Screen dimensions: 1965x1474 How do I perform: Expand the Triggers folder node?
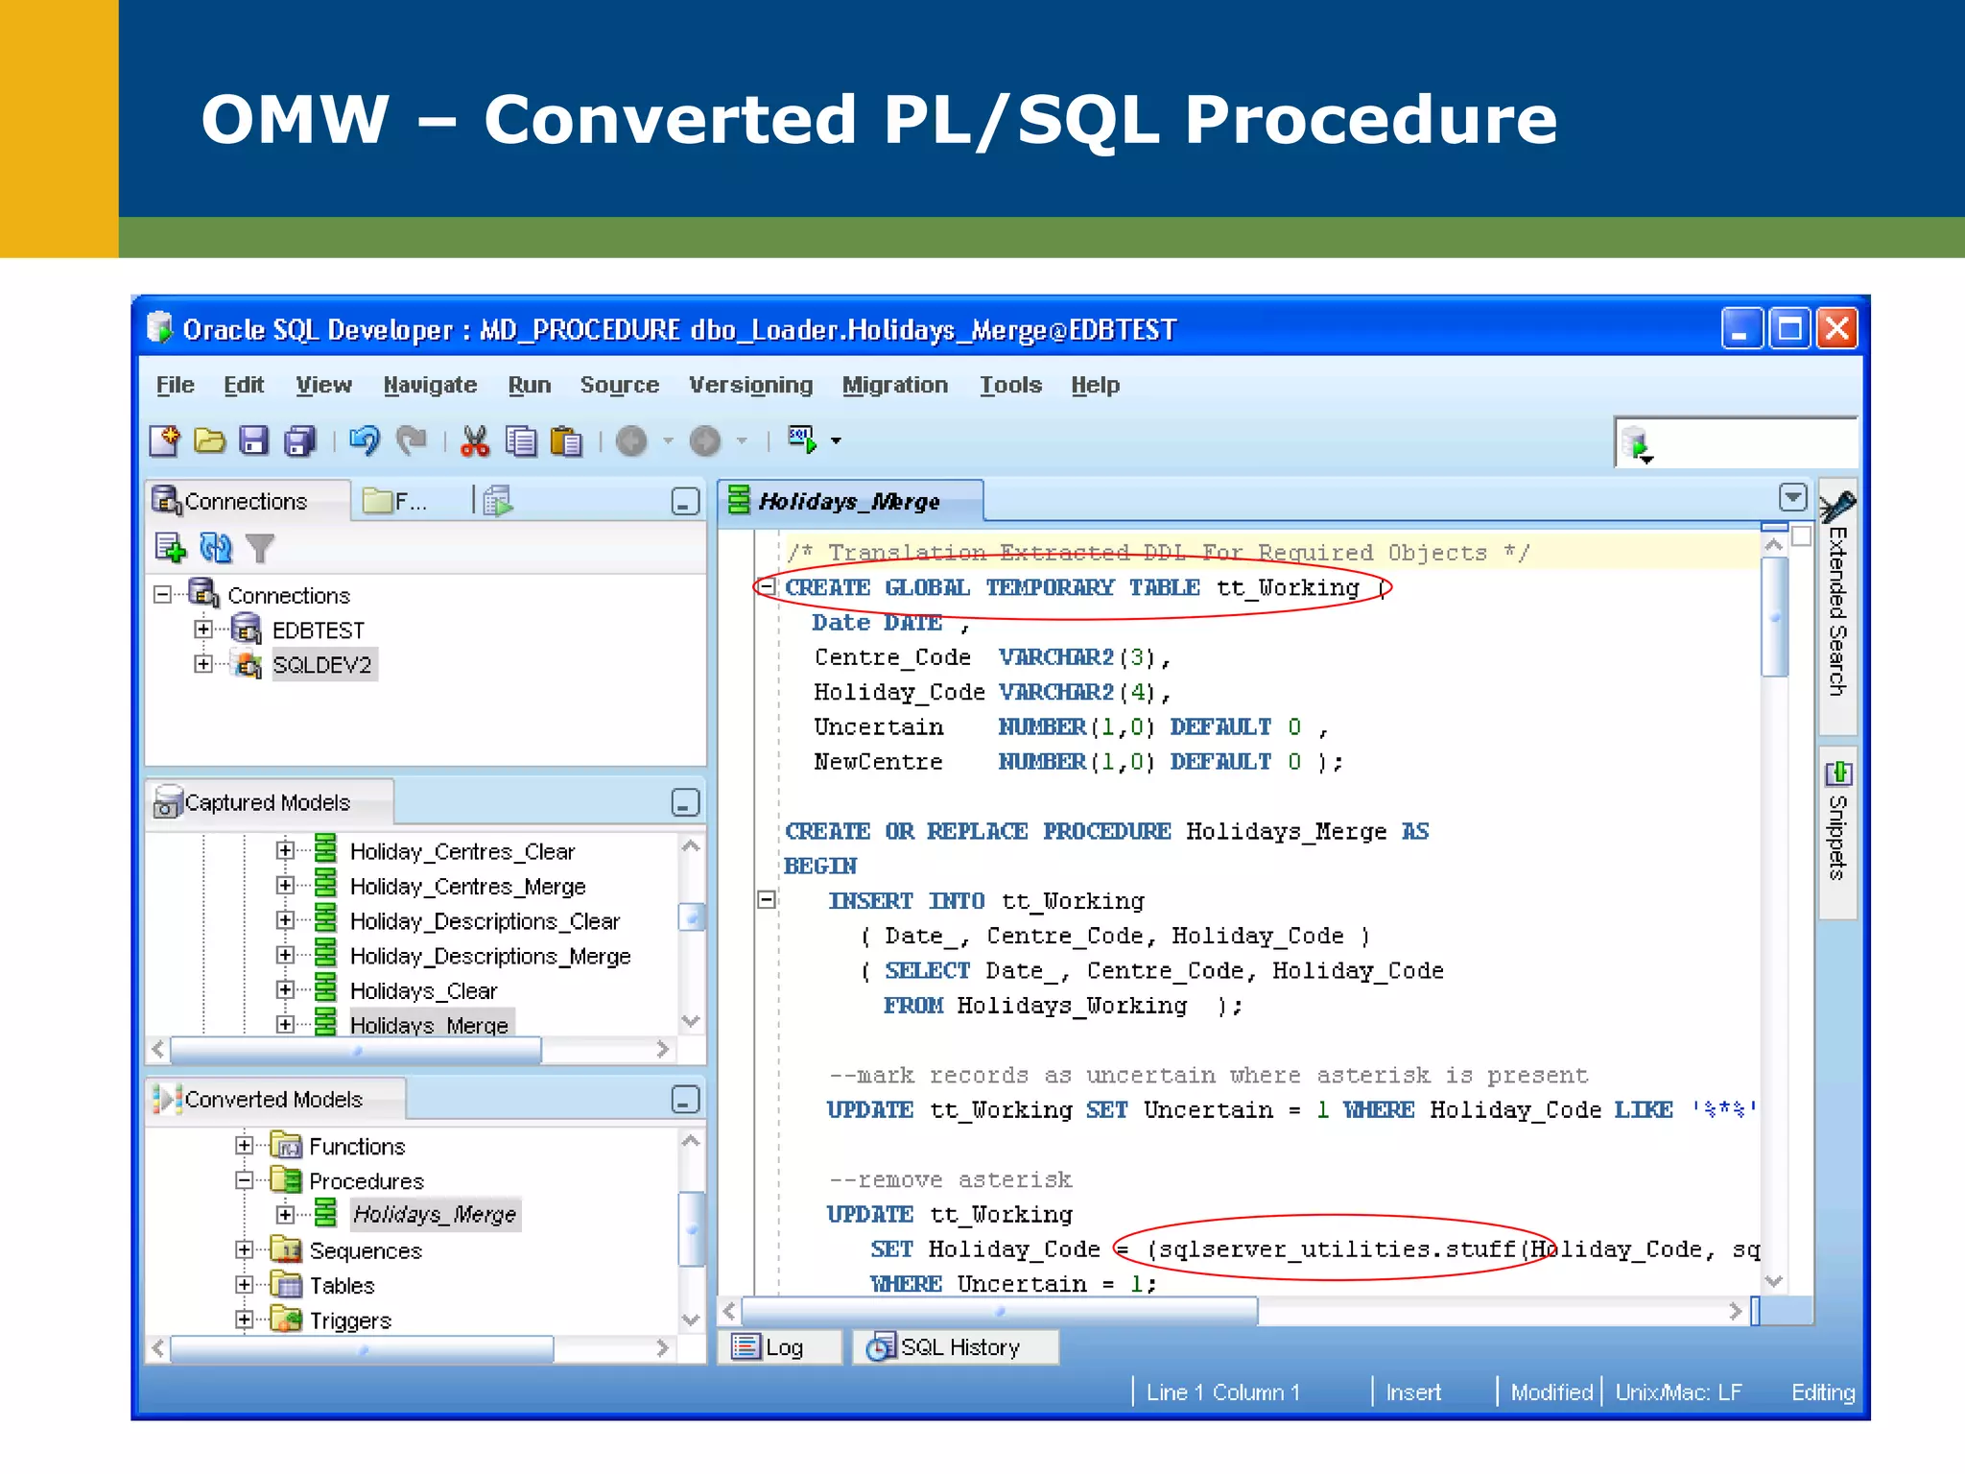point(244,1319)
